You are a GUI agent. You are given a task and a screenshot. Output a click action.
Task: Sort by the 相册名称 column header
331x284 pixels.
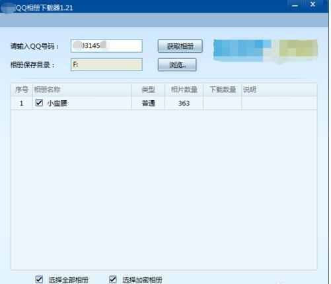point(82,90)
